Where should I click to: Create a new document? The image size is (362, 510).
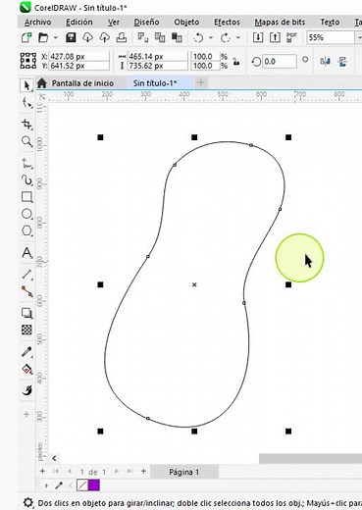(x=26, y=37)
